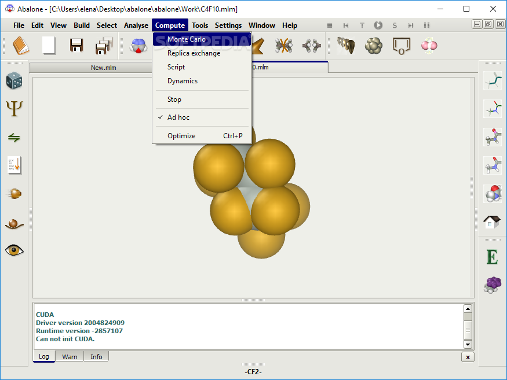Click the flying brown ball dynamics icon

[14, 194]
